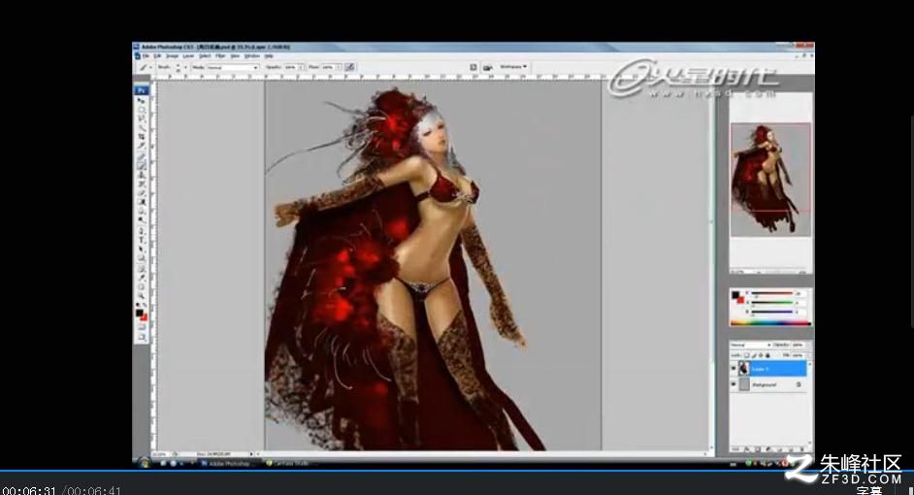914x495 pixels.
Task: Open the Select menu
Action: tap(205, 56)
